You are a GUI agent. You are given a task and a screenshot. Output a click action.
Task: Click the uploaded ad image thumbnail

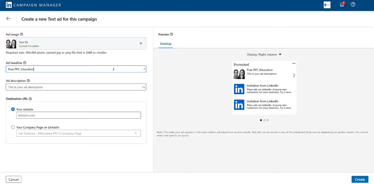11,44
